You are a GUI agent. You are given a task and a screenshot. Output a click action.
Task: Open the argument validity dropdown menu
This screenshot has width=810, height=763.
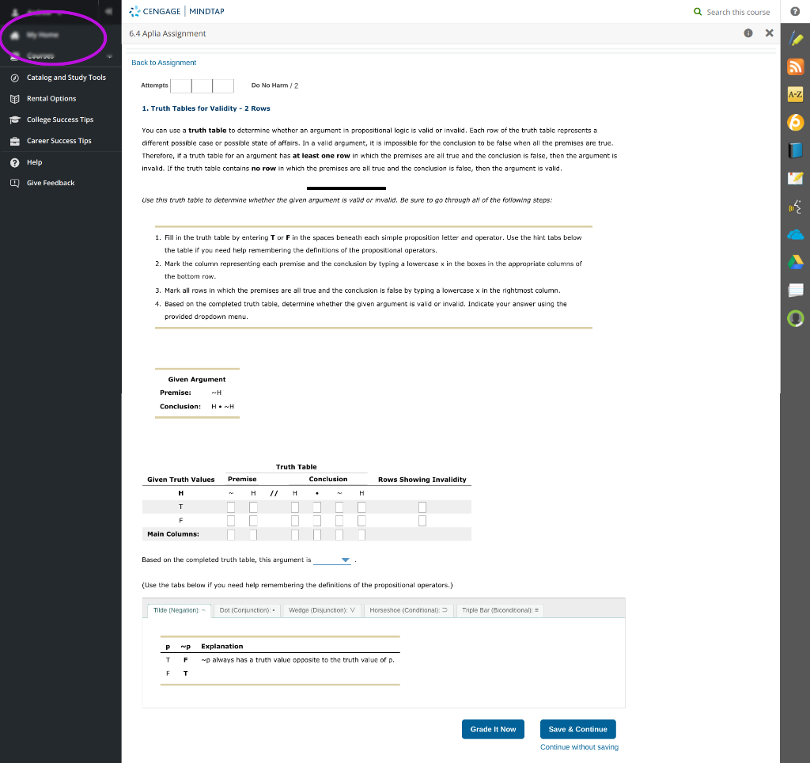331,560
